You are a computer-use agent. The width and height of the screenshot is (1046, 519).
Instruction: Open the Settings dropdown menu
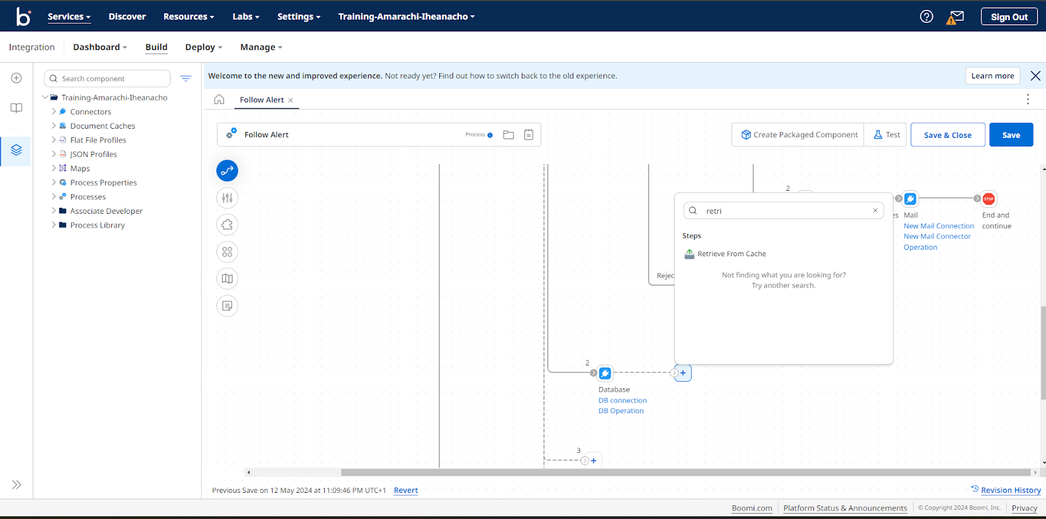coord(299,17)
